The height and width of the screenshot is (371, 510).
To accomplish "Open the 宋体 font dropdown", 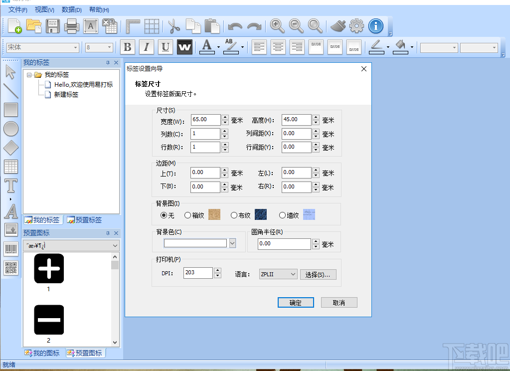I will click(x=75, y=47).
